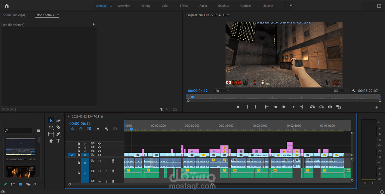Screen dimensions: 385x194
Task: Open the Quick Export share icon
Action: [x=379, y=5]
